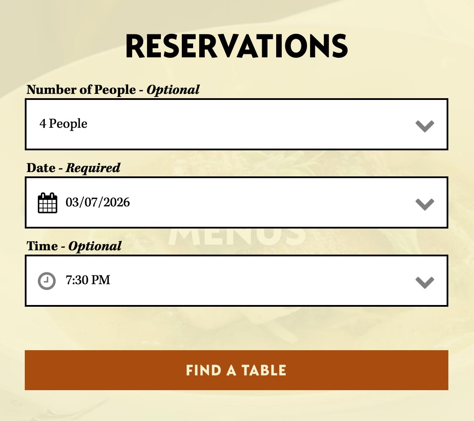
Task: Click the 03/07/2026 date value
Action: point(98,202)
